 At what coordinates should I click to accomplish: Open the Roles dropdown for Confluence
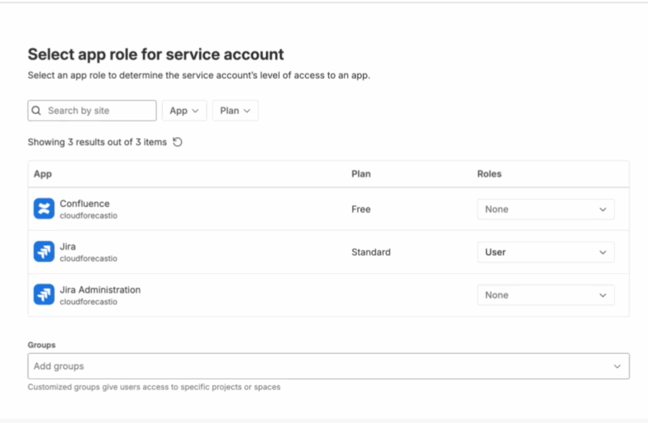click(x=545, y=209)
